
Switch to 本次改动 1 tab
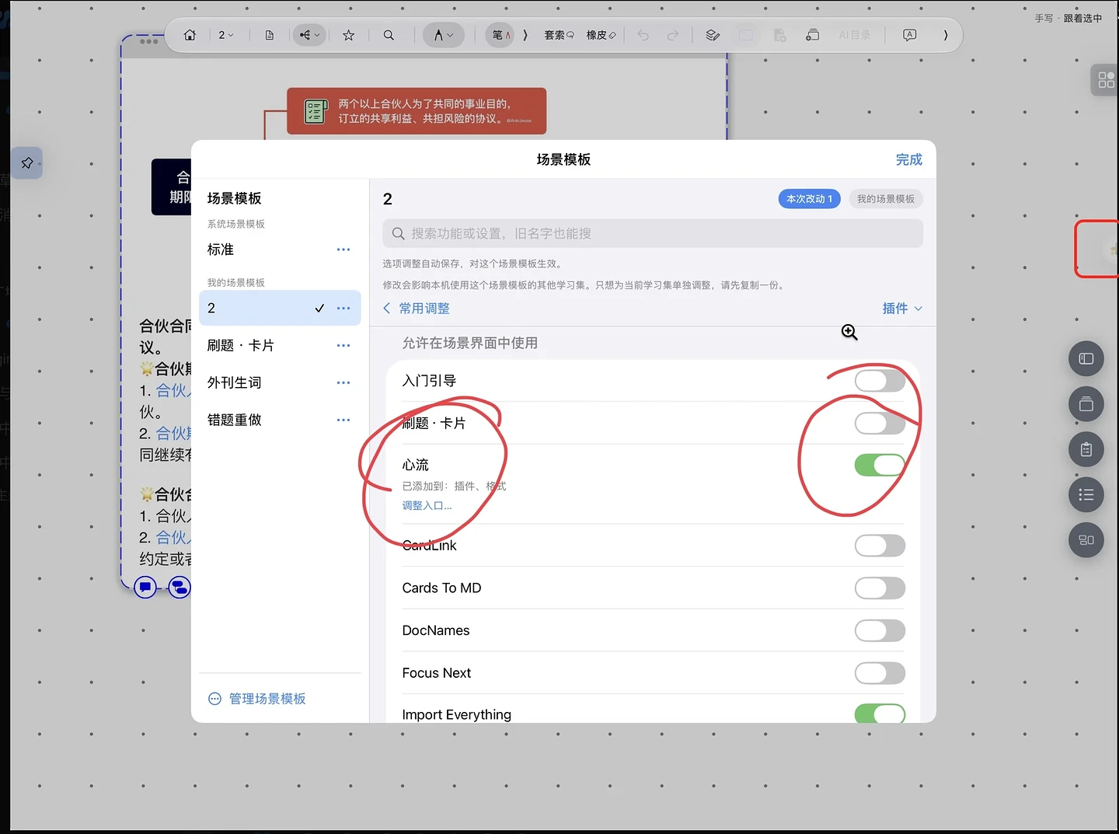(809, 199)
